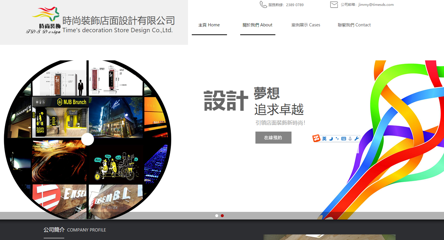Open the jimmy@timesds.com email link
This screenshot has width=444, height=240.
tap(376, 4)
